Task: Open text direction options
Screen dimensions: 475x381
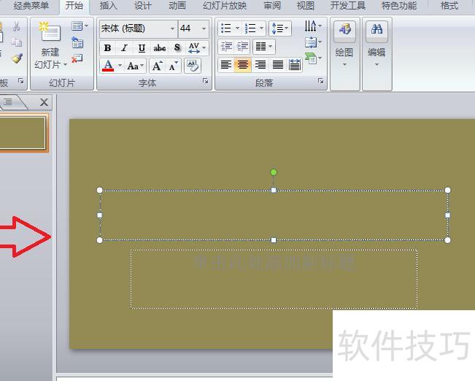Action: [x=313, y=26]
